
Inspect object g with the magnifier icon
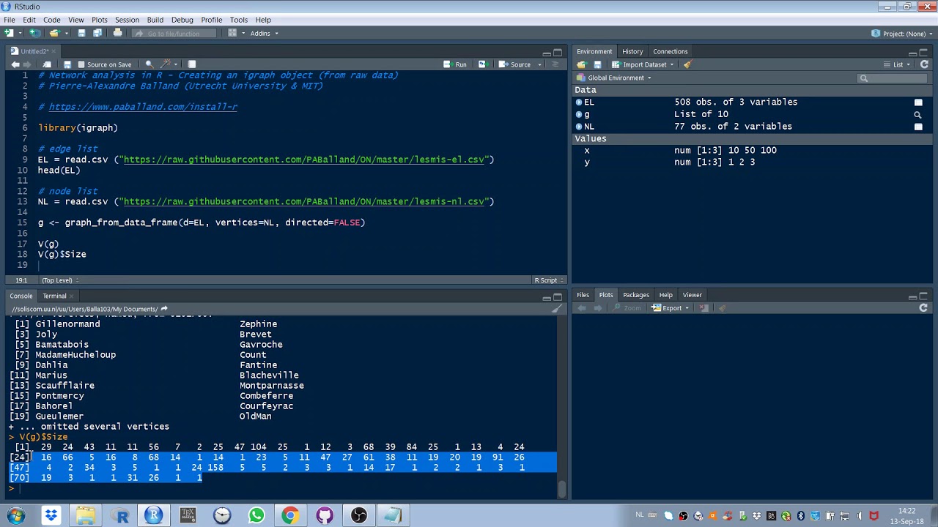tap(917, 115)
